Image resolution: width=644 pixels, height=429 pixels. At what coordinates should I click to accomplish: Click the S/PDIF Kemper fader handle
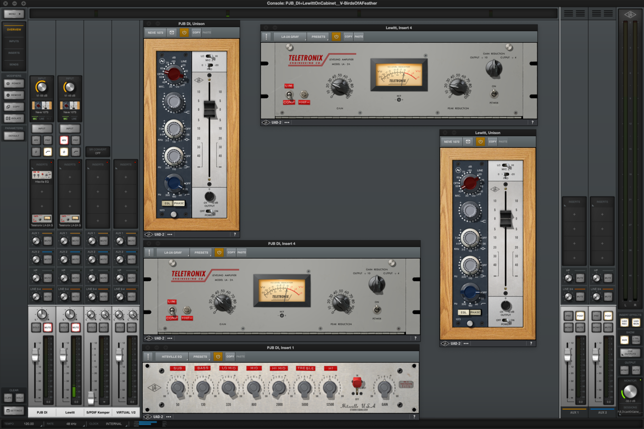(91, 398)
